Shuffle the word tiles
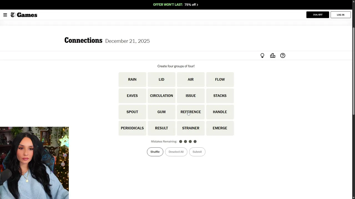 pyautogui.click(x=155, y=152)
